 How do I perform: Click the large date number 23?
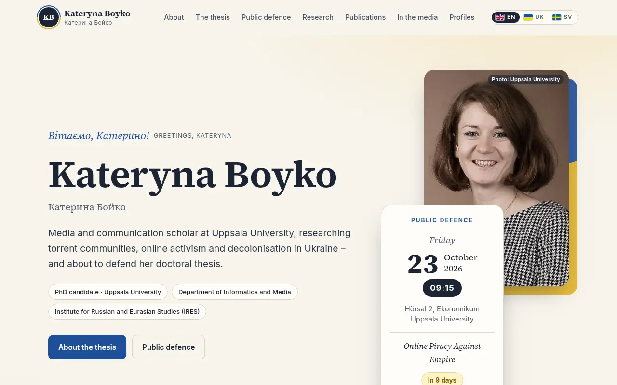[423, 263]
